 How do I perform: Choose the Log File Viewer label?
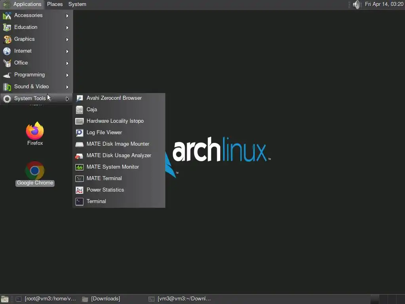[104, 132]
